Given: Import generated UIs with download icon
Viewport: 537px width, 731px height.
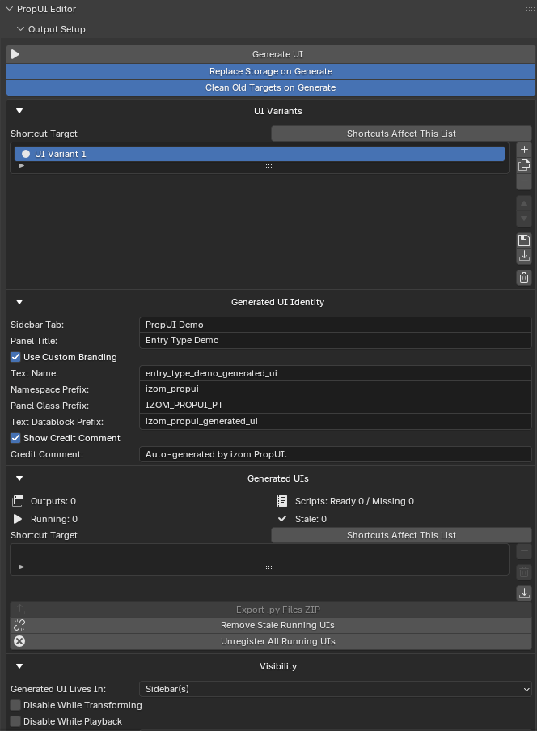Looking at the screenshot, I should (x=524, y=593).
